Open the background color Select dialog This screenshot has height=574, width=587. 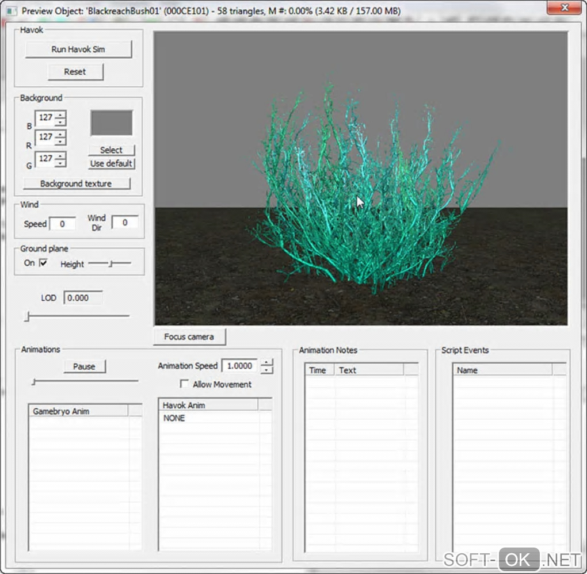(111, 150)
